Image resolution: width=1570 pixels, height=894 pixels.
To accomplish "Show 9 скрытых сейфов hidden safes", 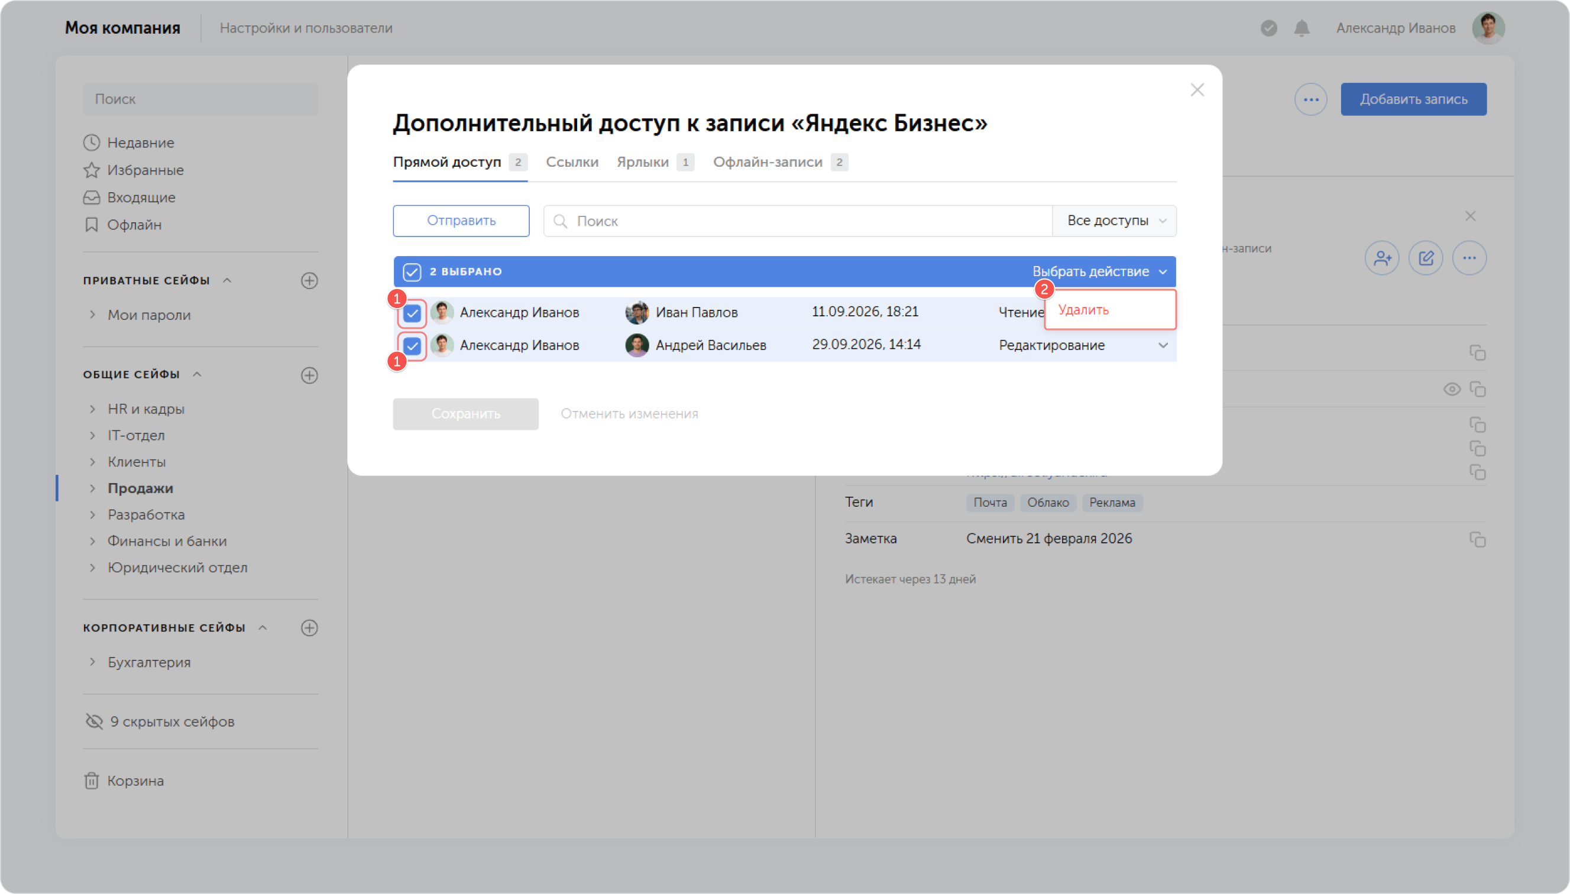I will tap(160, 721).
